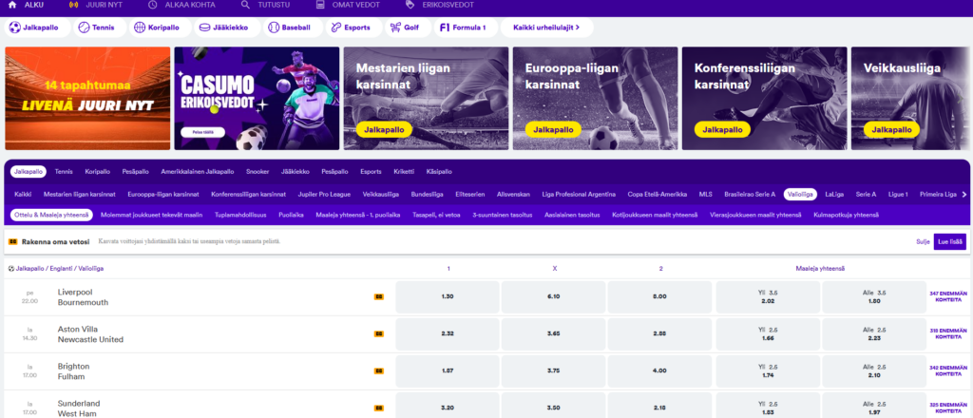Click bet builder icon in Sunderland West Ham row
Screen dimensions: 973x418
click(x=378, y=408)
